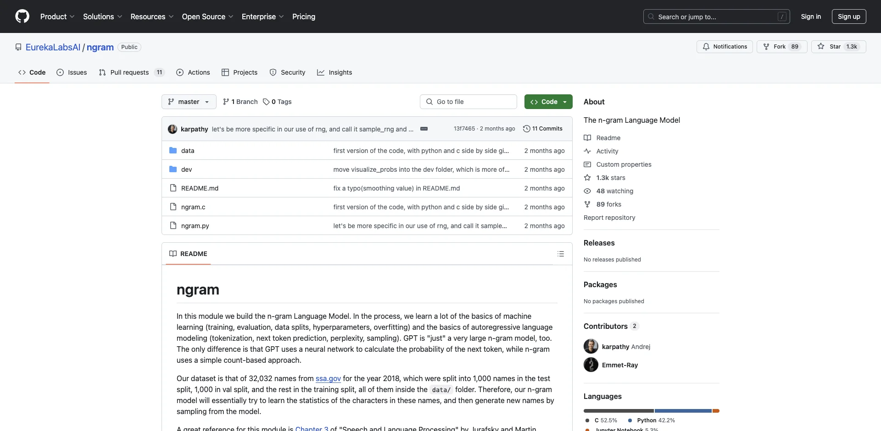The height and width of the screenshot is (431, 881).
Task: Open the Packages heading link
Action: [x=600, y=284]
